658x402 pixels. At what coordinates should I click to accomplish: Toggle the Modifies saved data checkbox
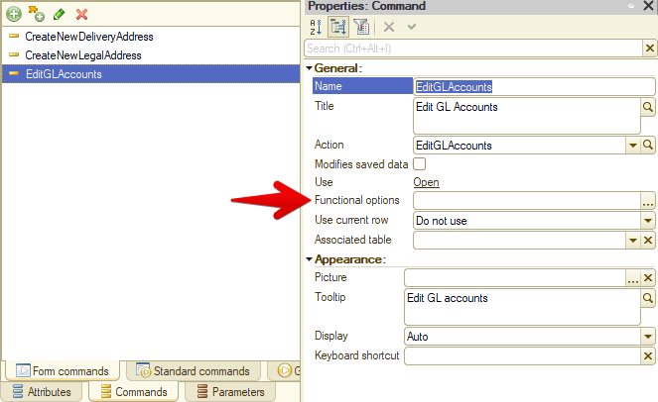coord(419,163)
